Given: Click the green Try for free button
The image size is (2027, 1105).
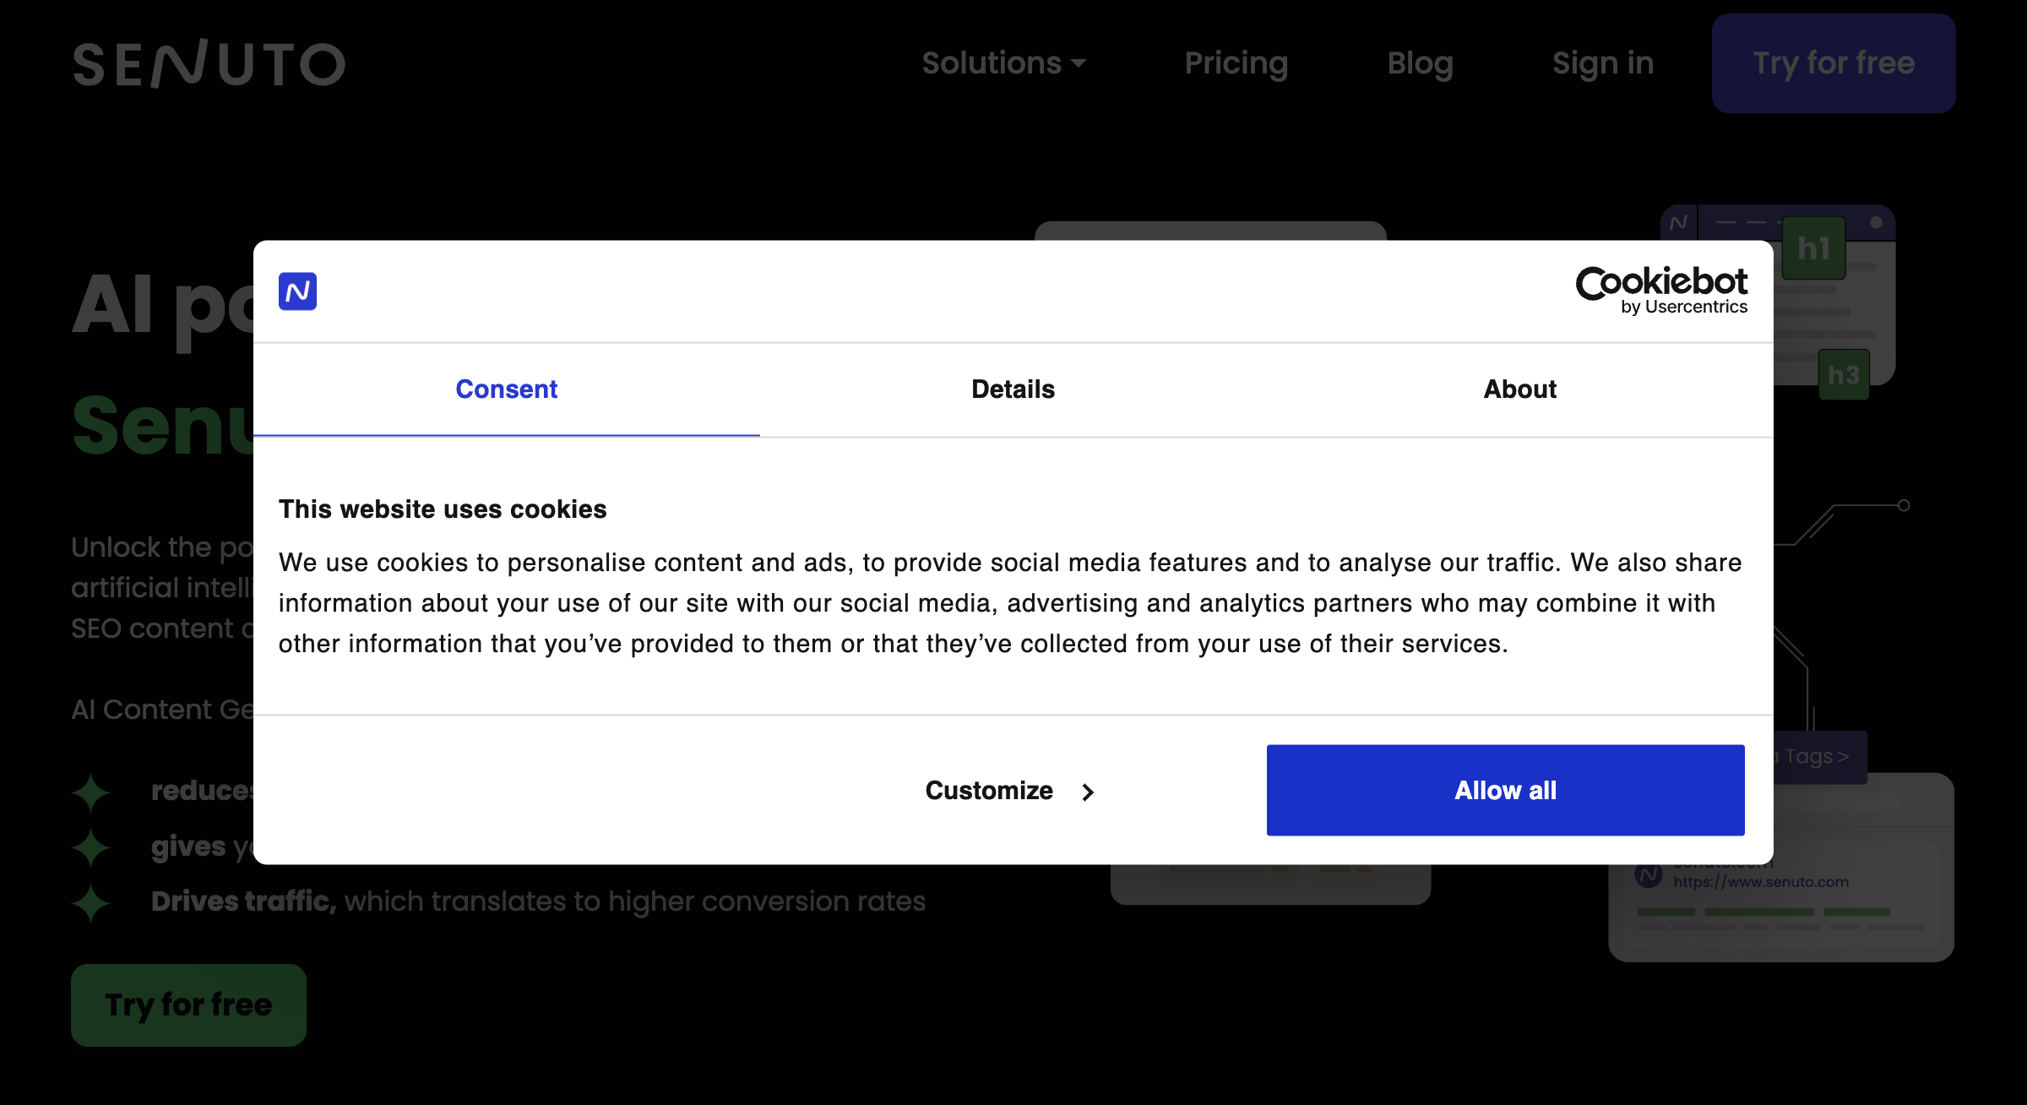Looking at the screenshot, I should tap(188, 1004).
